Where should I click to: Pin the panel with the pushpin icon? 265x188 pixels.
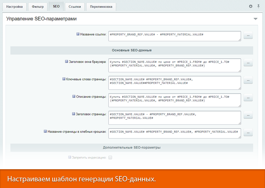point(258,6)
